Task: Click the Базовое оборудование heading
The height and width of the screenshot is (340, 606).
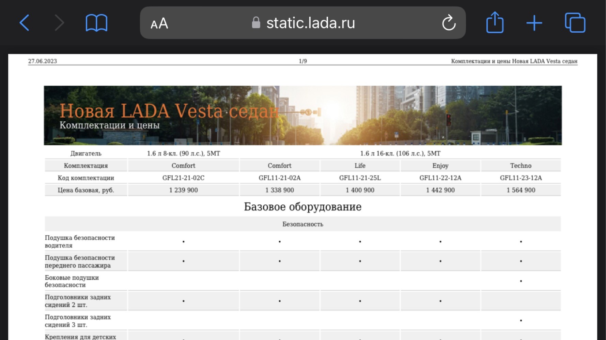Action: tap(303, 207)
